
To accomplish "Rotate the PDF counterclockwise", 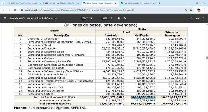I will click(124, 18).
